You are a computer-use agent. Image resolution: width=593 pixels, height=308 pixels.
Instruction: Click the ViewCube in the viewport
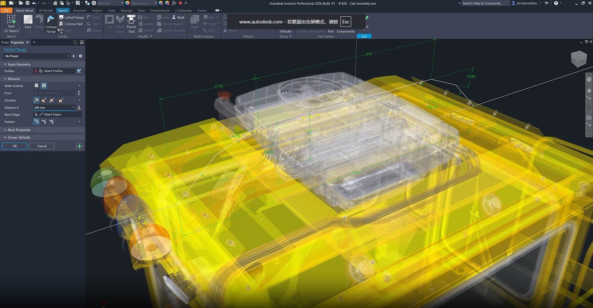578,59
